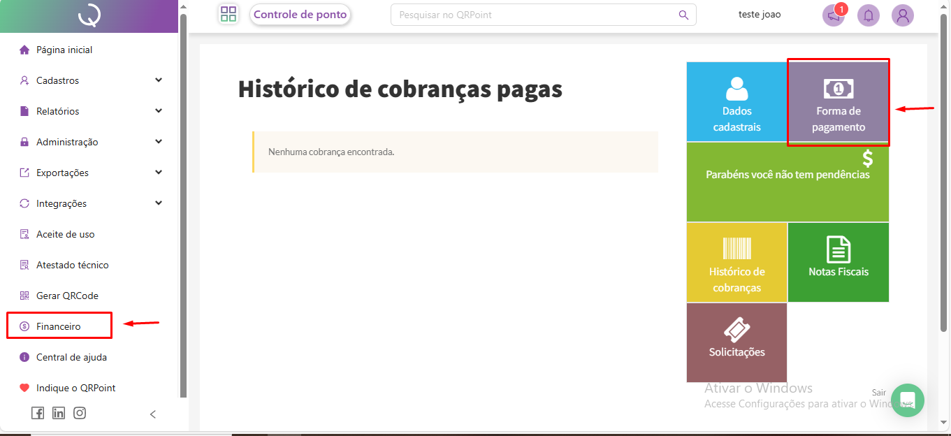Open the apps grid icon
The width and height of the screenshot is (951, 436).
pyautogui.click(x=228, y=15)
